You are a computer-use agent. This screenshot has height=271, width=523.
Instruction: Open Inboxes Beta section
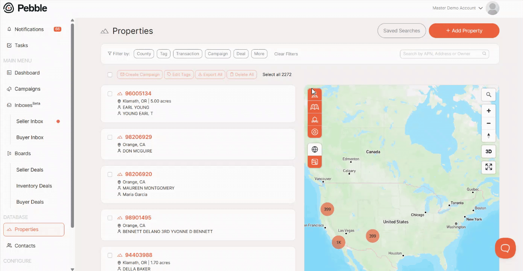[27, 105]
